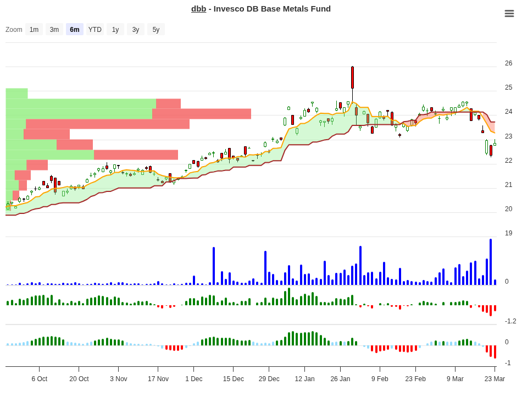Screen dimensions: 522x396
Task: Click the 23 Mar date axis label
Action: [495, 378]
